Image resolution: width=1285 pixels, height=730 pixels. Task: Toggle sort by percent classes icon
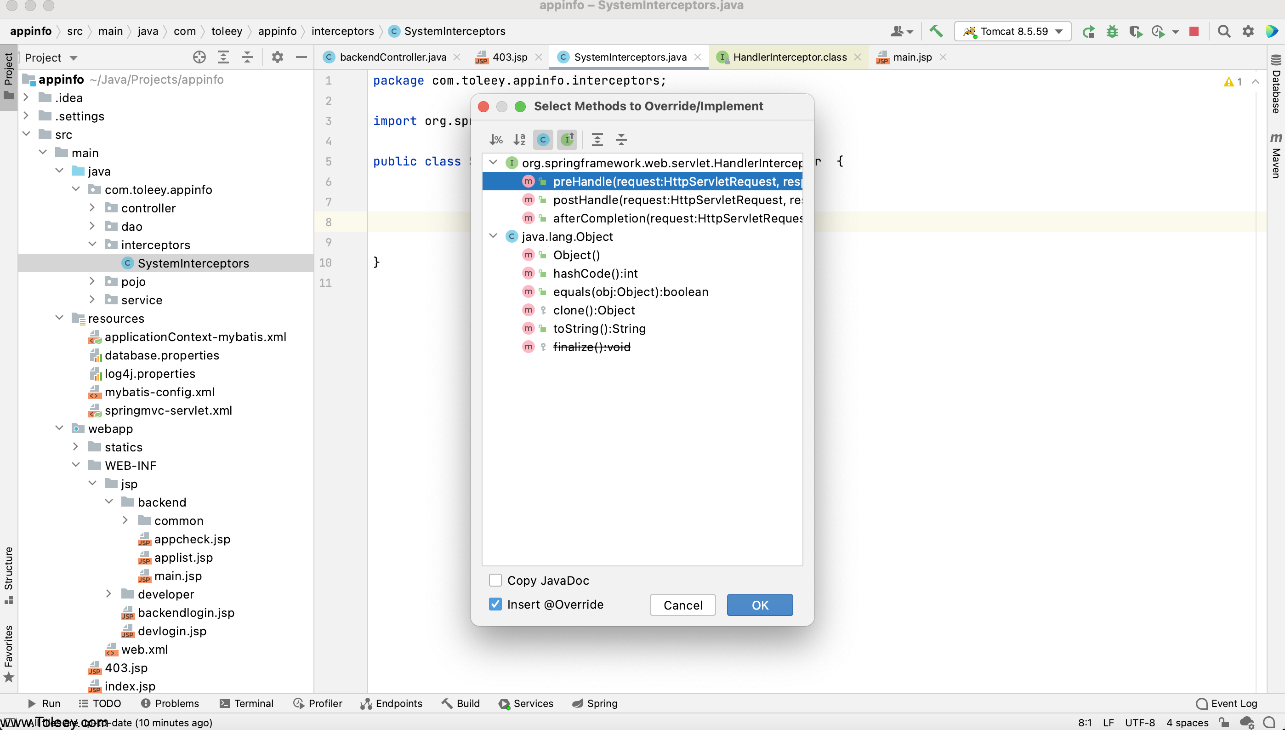tap(495, 139)
